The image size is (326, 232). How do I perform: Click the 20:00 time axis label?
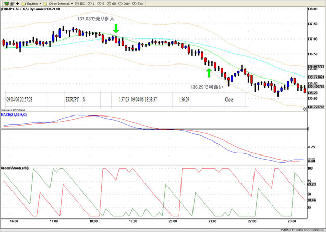173,221
